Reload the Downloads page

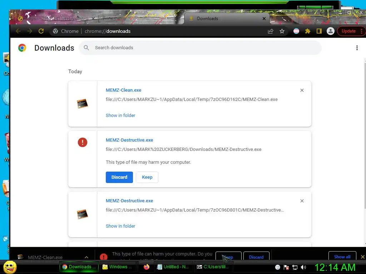pyautogui.click(x=41, y=31)
